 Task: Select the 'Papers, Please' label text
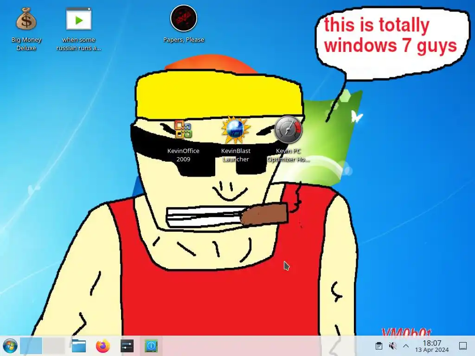click(184, 40)
